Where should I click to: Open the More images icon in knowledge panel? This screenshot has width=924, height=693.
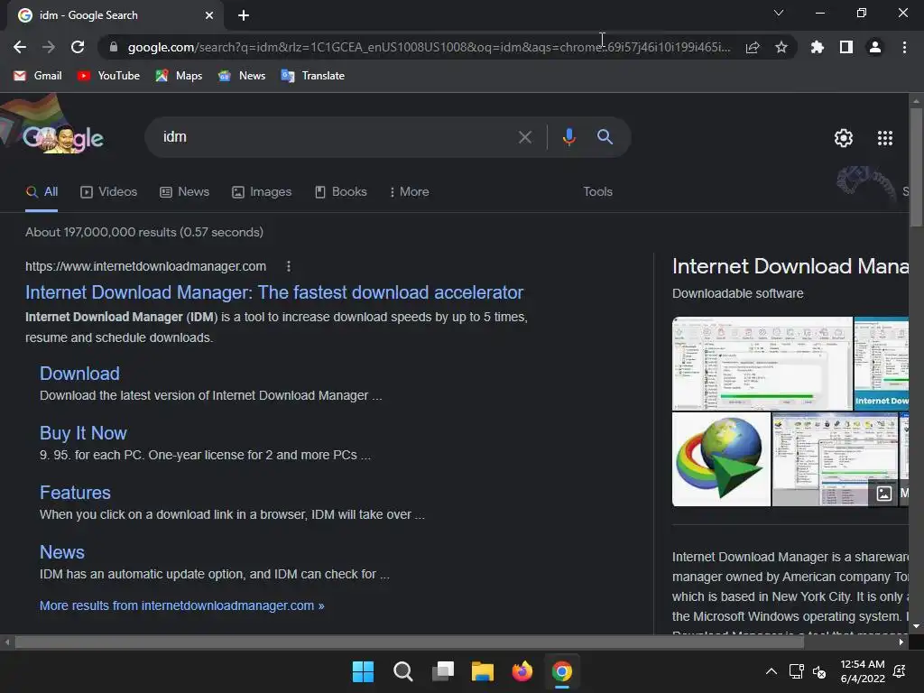pos(883,494)
